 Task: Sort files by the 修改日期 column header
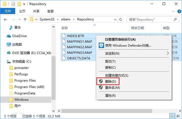(x=137, y=28)
